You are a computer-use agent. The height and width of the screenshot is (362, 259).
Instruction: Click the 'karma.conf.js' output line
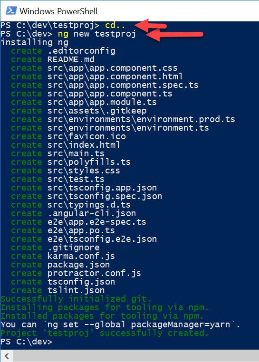63,256
